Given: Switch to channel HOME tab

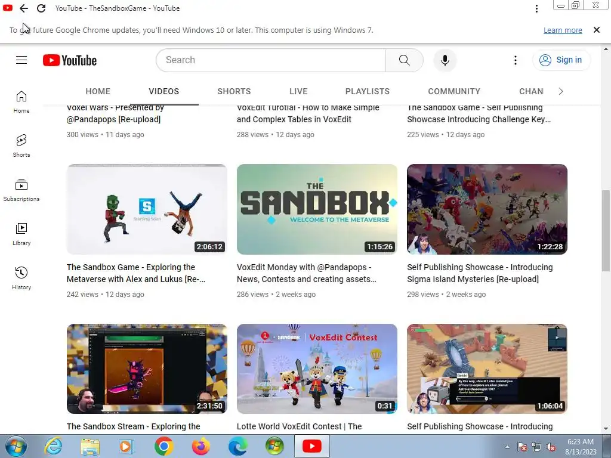Looking at the screenshot, I should point(98,91).
